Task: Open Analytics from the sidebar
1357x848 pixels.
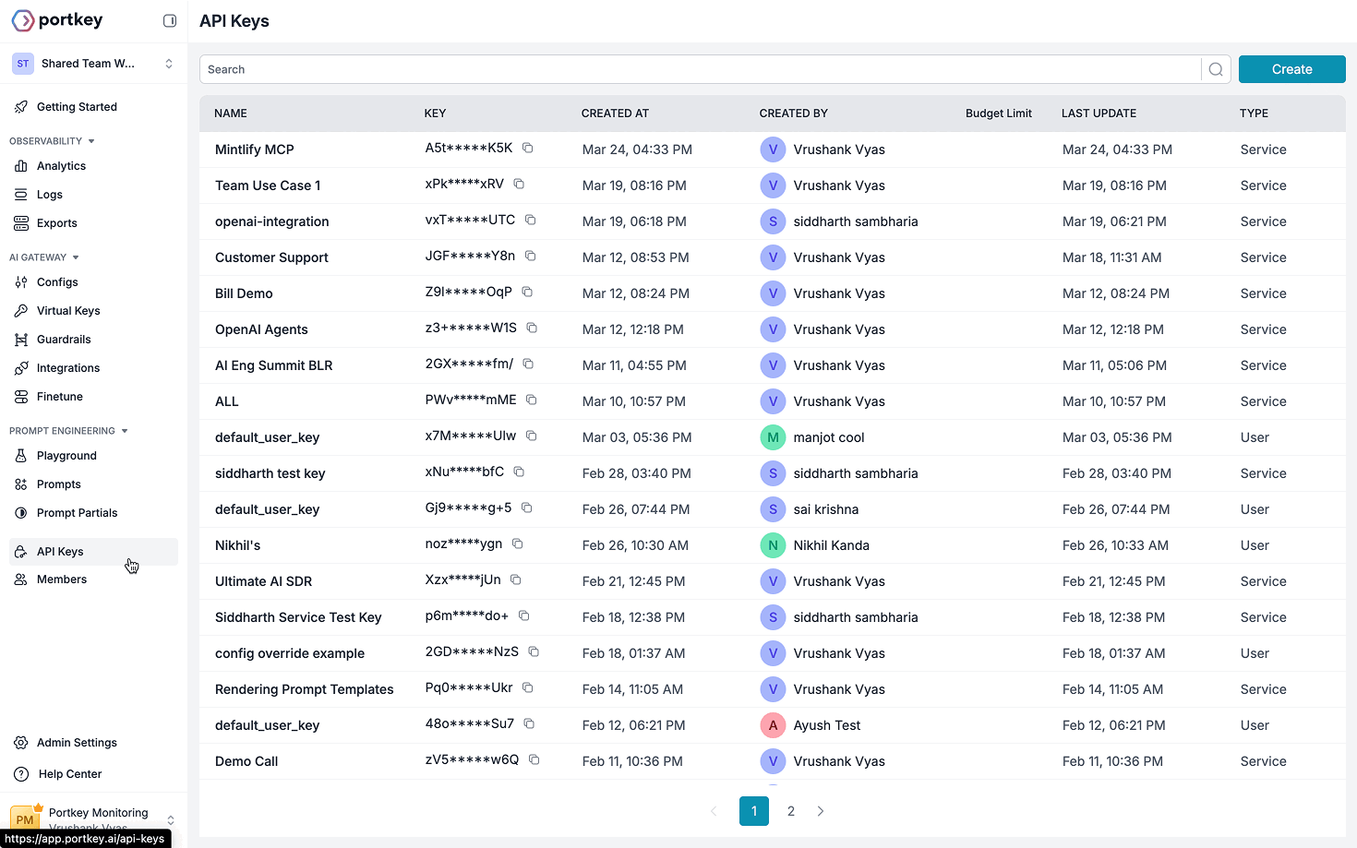Action: (61, 166)
